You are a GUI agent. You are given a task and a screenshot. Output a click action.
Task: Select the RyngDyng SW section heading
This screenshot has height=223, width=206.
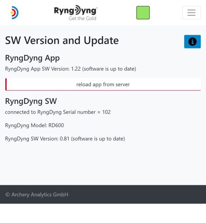point(31,101)
